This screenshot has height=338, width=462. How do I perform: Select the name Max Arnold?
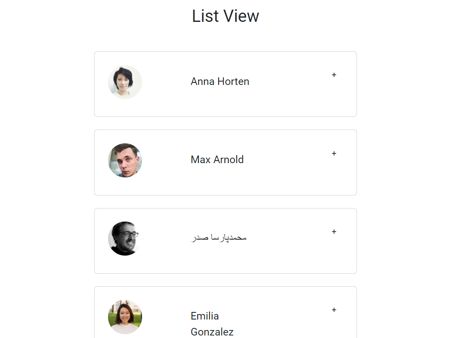pos(217,160)
